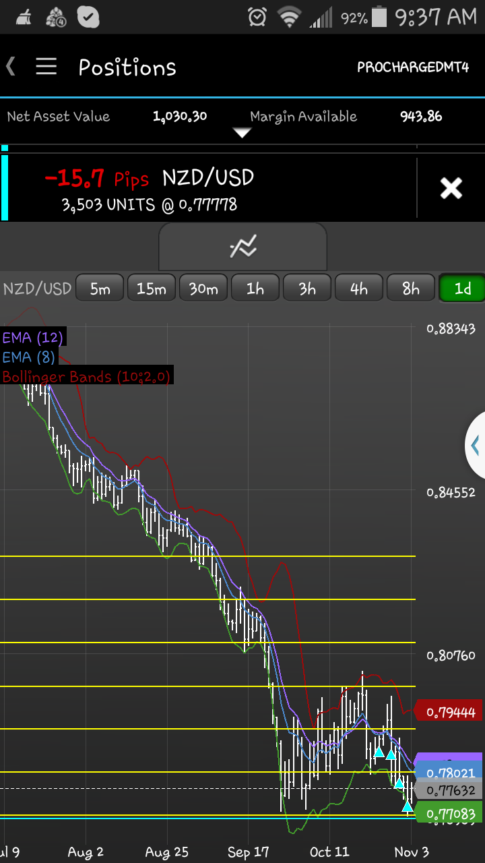Tap the Wi-Fi status bar icon
Screen dimensions: 485x863
point(290,18)
